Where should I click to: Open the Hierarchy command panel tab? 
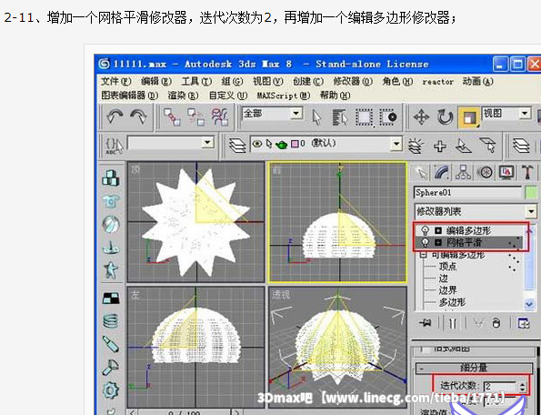(x=463, y=172)
